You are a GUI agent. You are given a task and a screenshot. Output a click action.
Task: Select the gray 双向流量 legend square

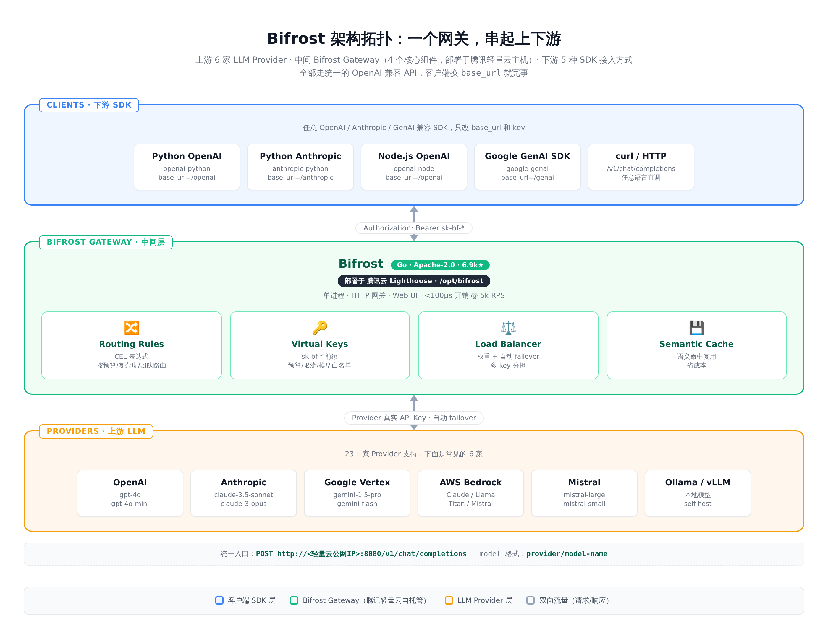pos(531,600)
